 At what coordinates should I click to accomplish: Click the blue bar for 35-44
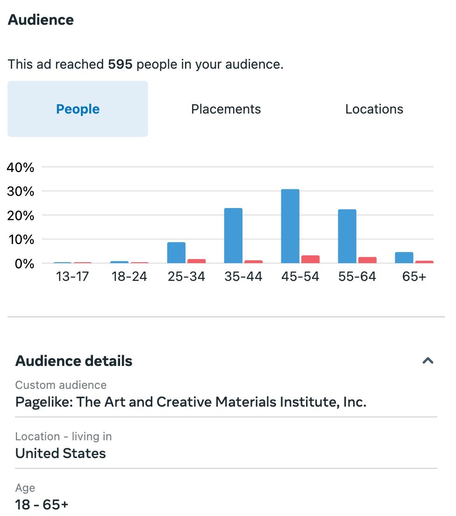233,236
